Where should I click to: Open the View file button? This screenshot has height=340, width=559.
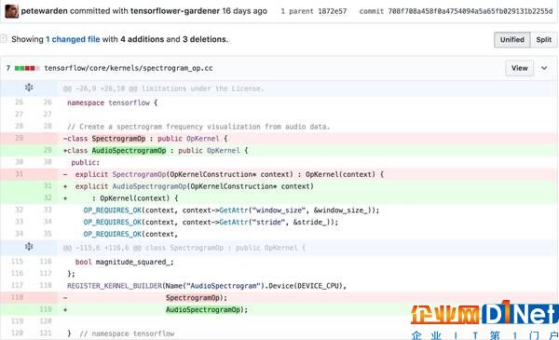[520, 68]
